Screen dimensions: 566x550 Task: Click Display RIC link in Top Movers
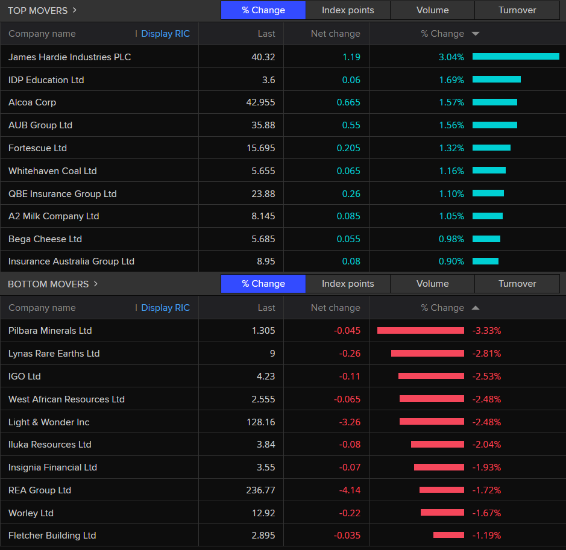pyautogui.click(x=165, y=34)
